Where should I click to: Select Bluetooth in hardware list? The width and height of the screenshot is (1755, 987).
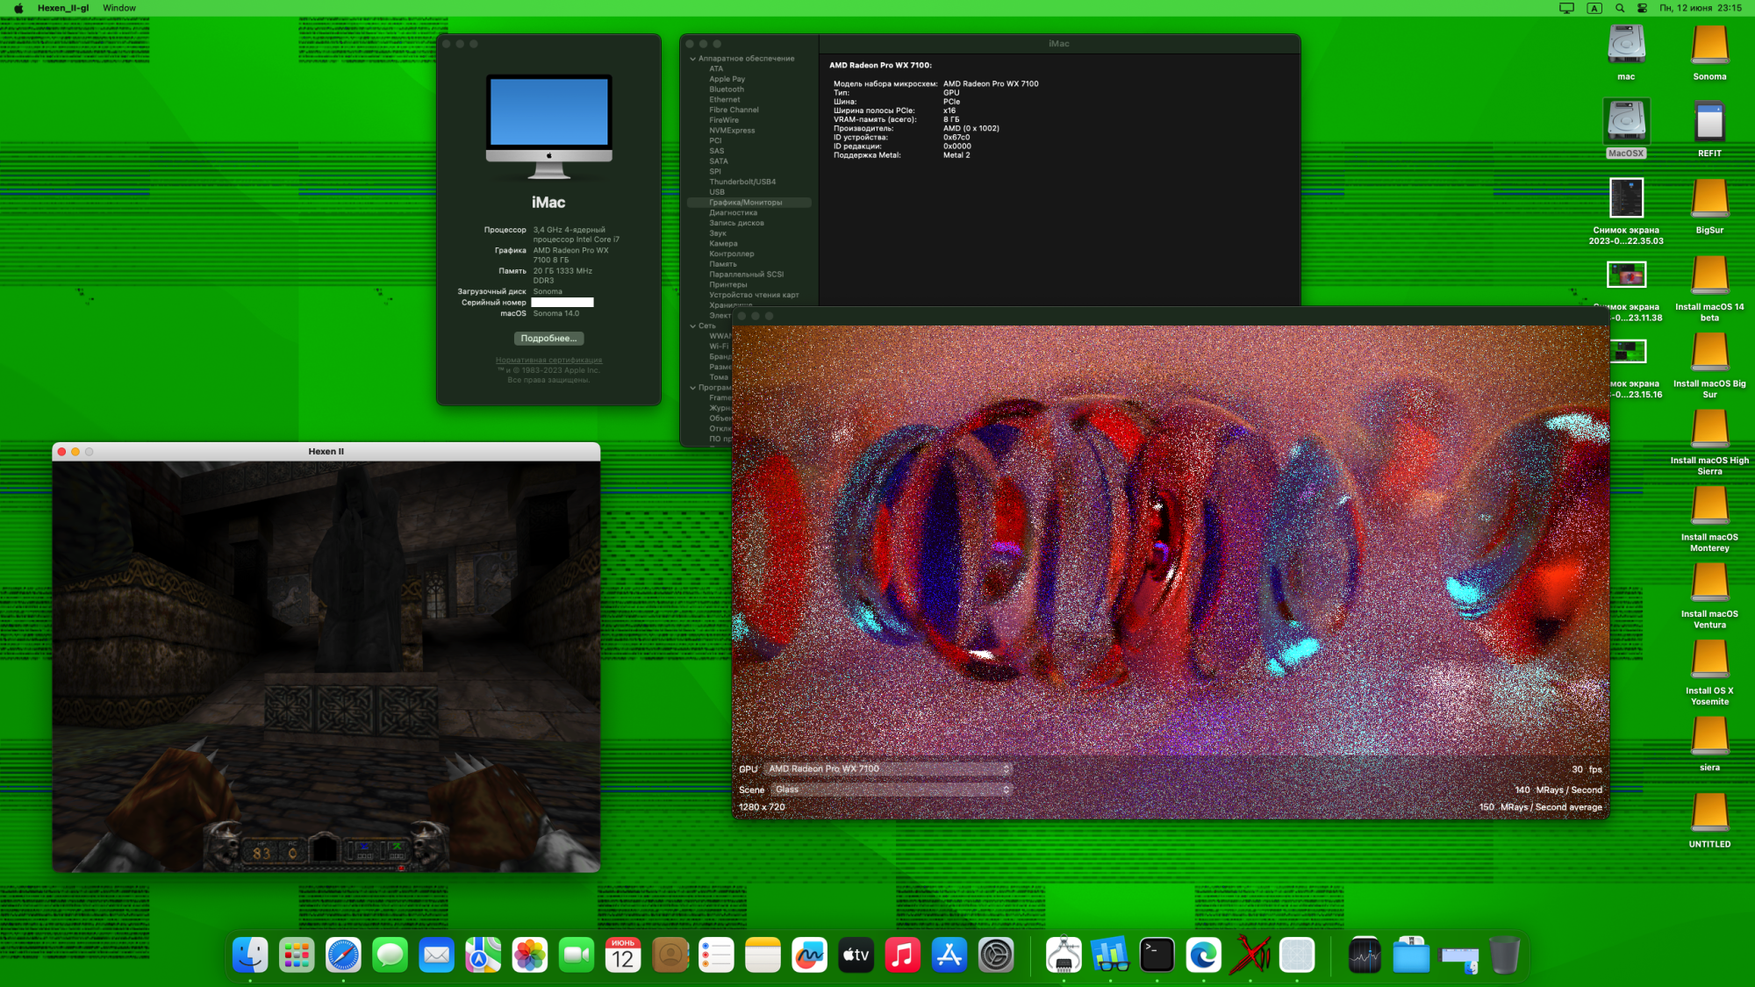727,89
